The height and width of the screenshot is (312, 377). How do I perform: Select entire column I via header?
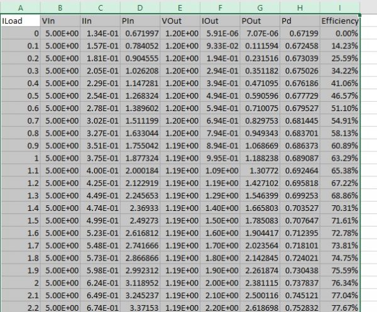(x=339, y=8)
